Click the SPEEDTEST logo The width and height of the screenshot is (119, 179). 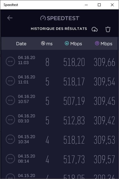(60, 18)
